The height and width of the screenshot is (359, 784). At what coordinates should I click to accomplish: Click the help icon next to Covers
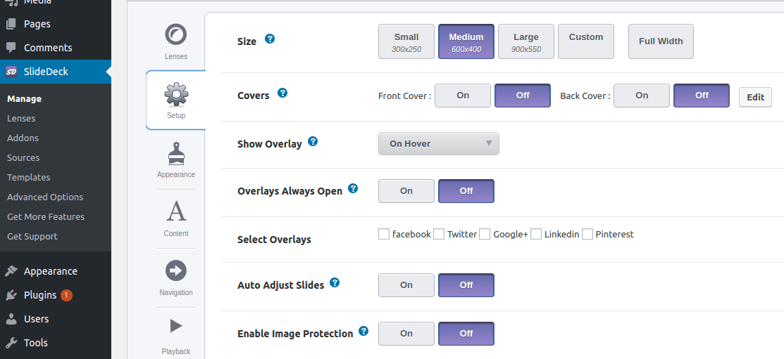(x=282, y=93)
